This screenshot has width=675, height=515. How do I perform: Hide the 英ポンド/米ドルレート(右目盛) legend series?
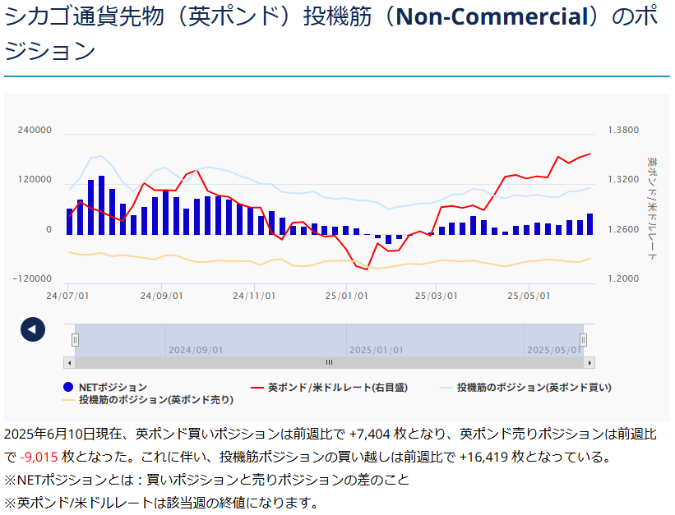[x=329, y=387]
